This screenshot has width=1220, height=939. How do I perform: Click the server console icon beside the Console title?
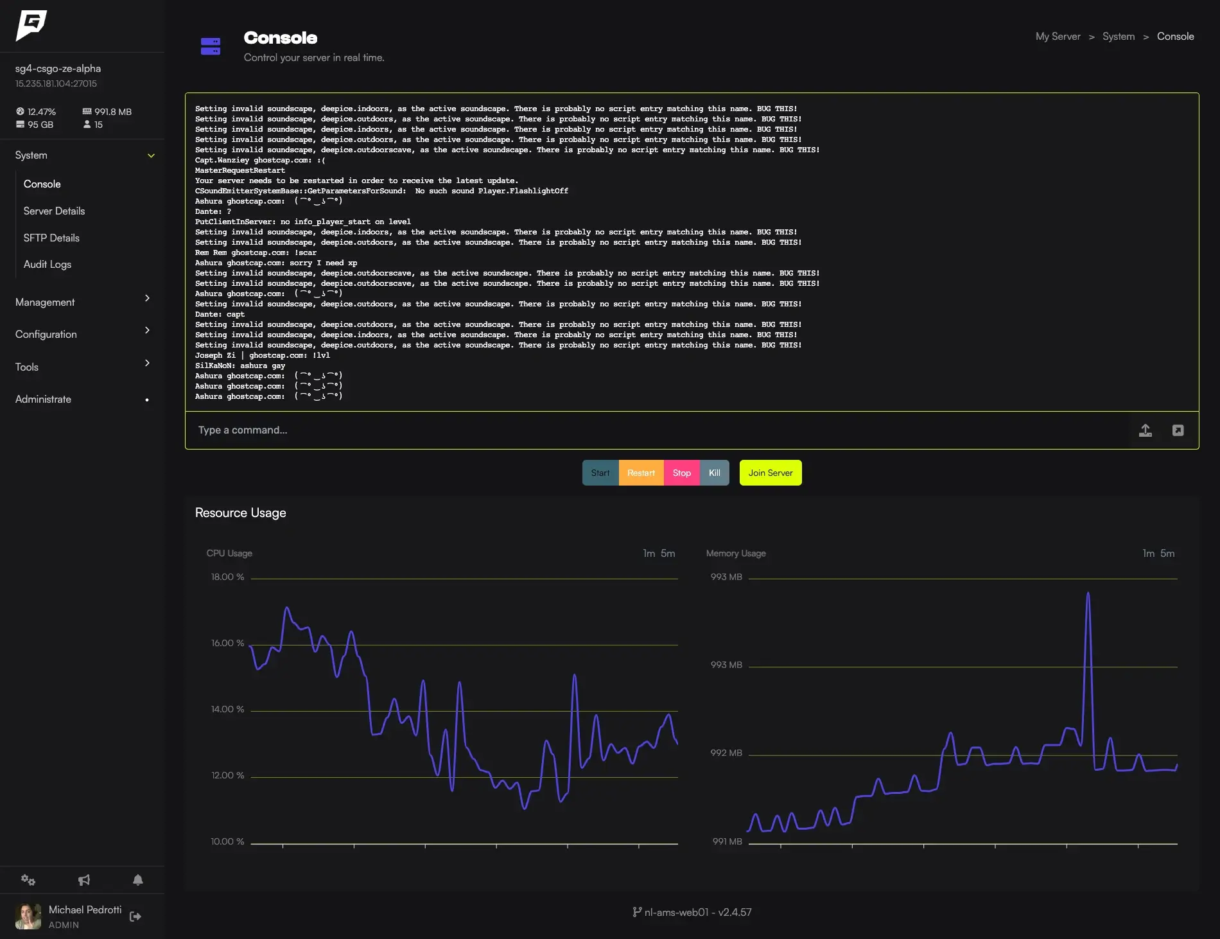pos(211,46)
